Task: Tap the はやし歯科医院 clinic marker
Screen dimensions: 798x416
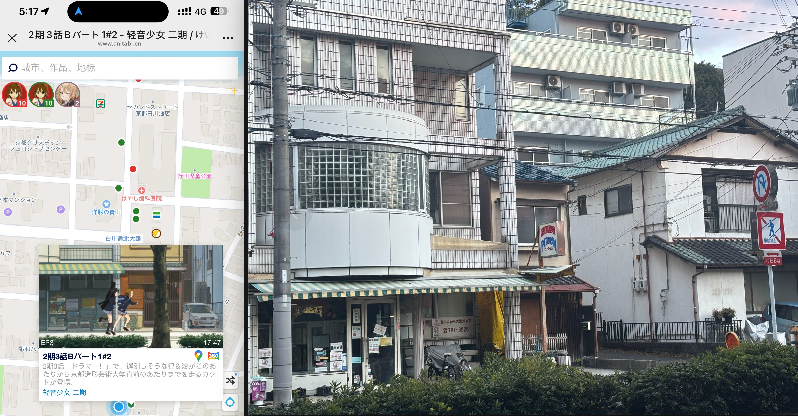Action: 142,190
